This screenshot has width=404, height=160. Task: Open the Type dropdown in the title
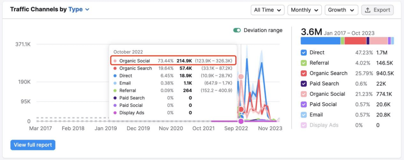(79, 9)
